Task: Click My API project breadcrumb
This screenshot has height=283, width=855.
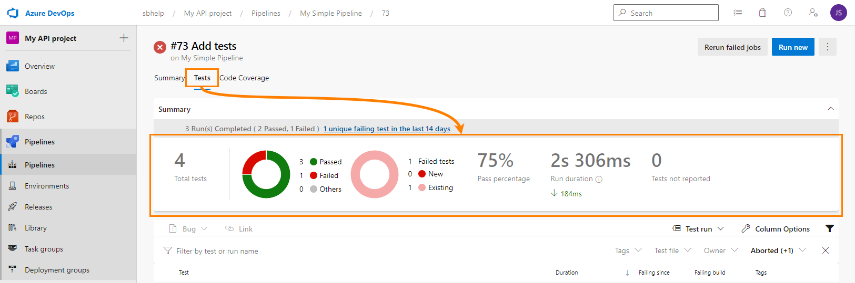Action: pyautogui.click(x=208, y=13)
